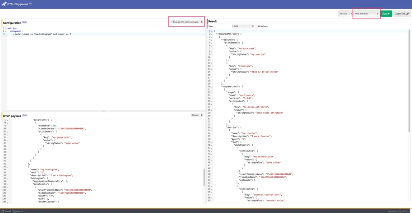
Task: Click the "Result" panel heading
Action: coord(212,21)
